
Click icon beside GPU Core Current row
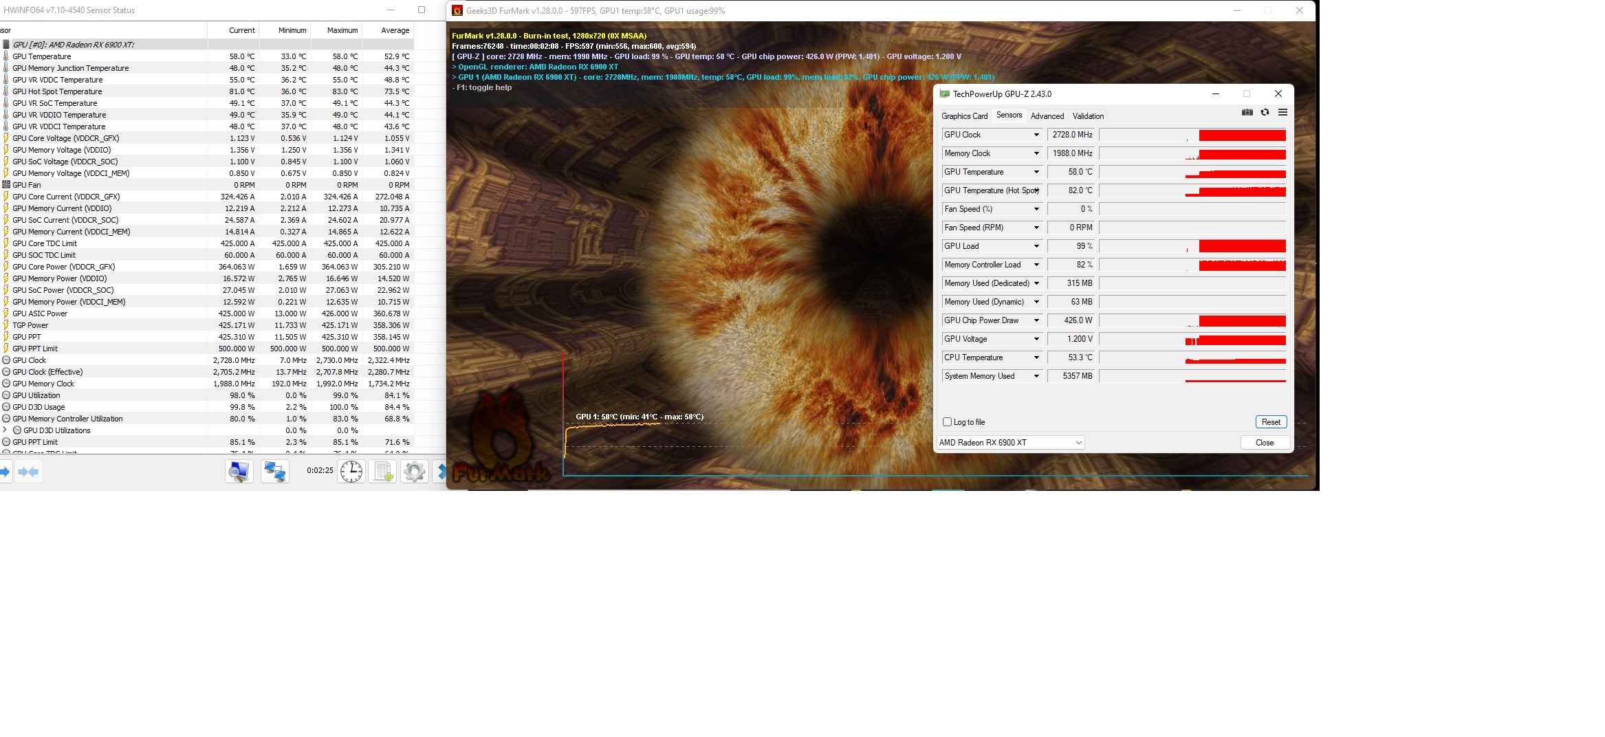point(6,197)
